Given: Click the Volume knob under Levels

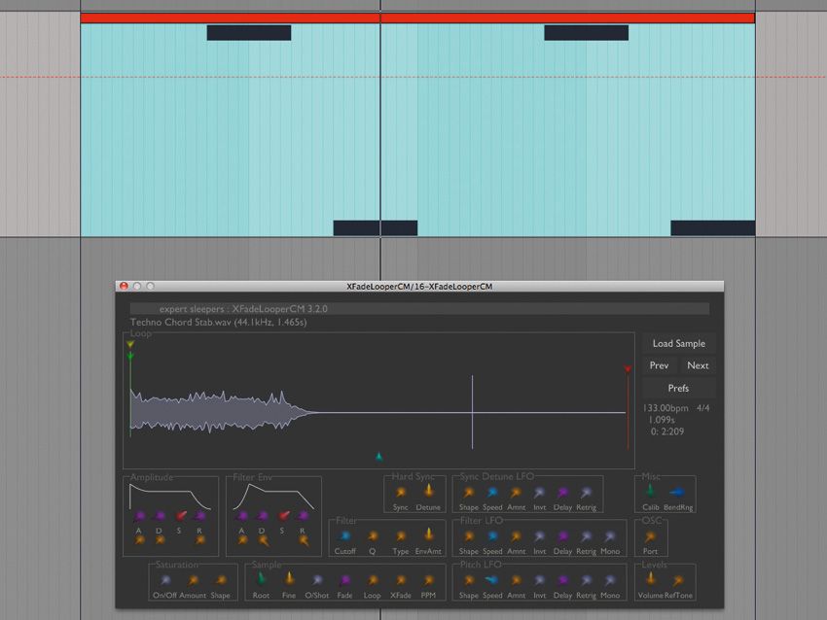Looking at the screenshot, I should (x=652, y=579).
